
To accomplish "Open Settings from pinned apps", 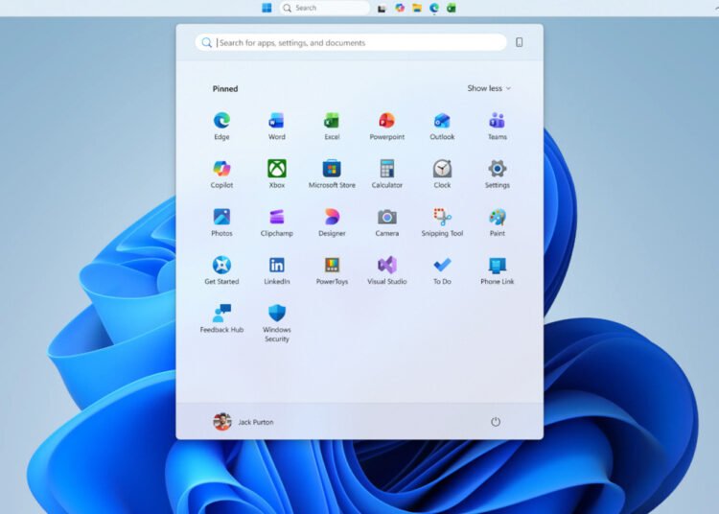I will click(x=497, y=174).
